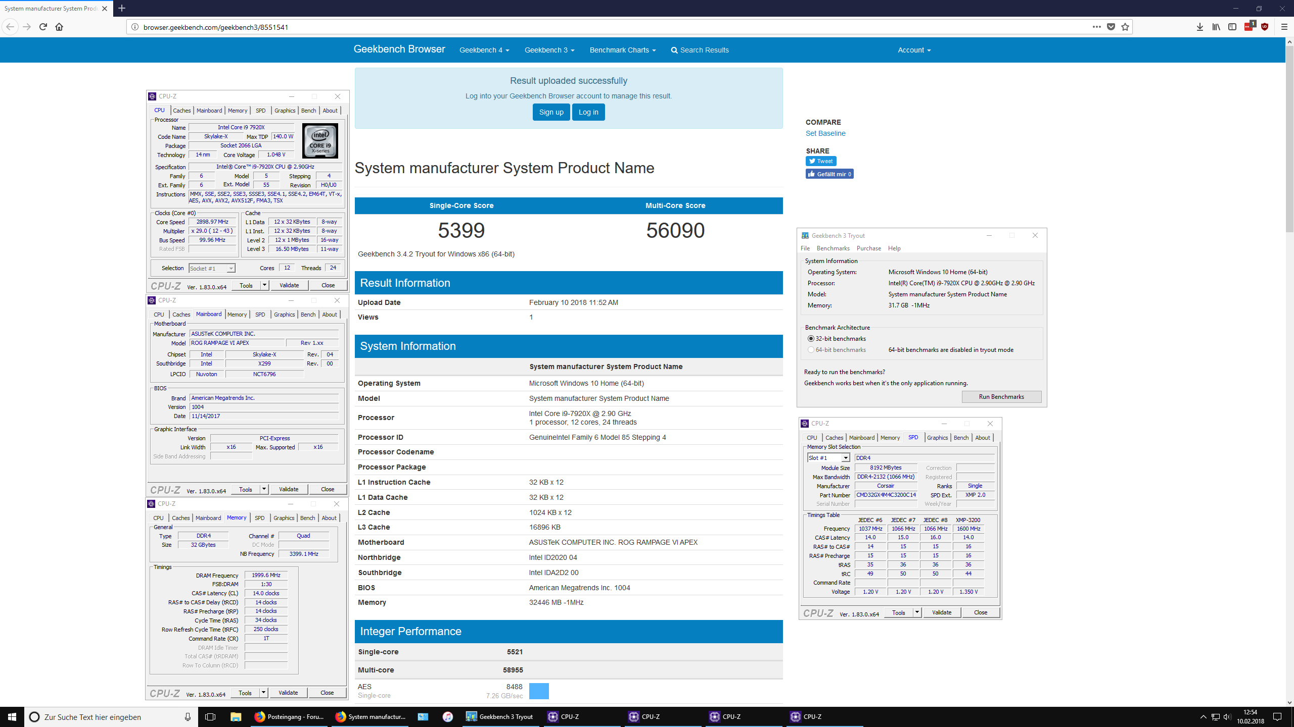Expand Tools arrow in top CPU-Z window
Screen dimensions: 1294x727
tap(264, 285)
